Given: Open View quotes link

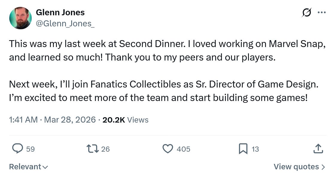Looking at the screenshot, I should click(x=296, y=167).
